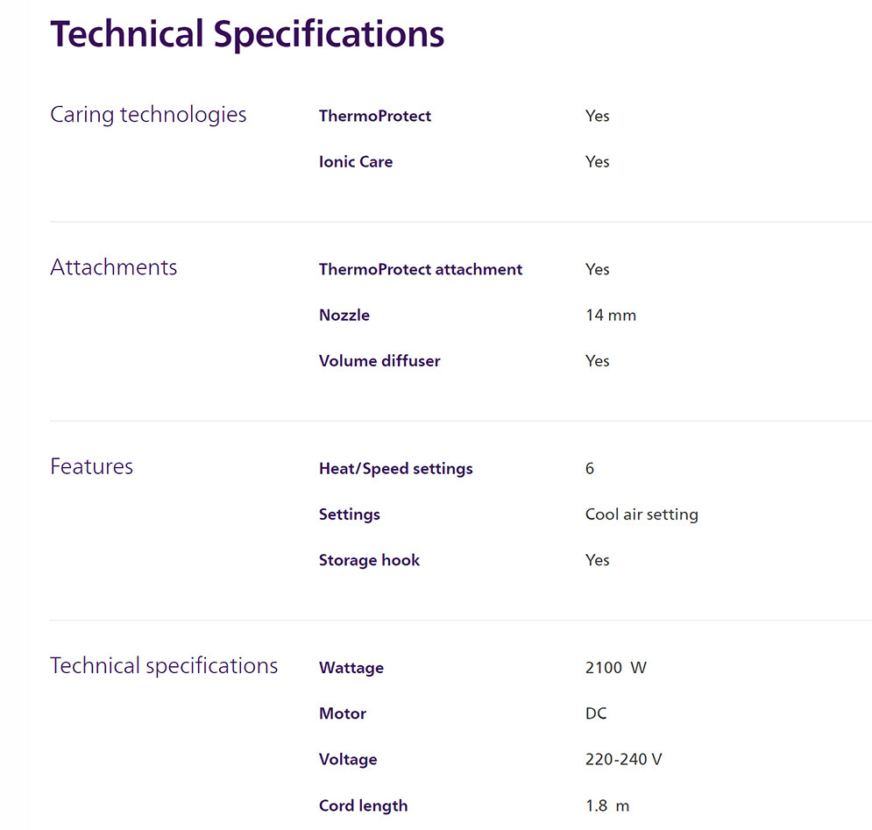The width and height of the screenshot is (872, 830).
Task: Select the 220-240 V voltage value
Action: (624, 758)
